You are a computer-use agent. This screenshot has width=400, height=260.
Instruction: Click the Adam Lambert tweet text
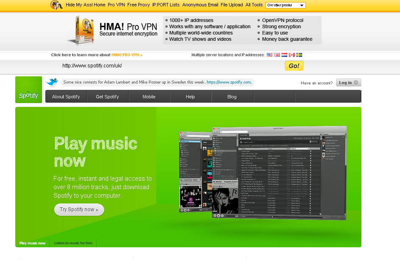pyautogui.click(x=134, y=82)
